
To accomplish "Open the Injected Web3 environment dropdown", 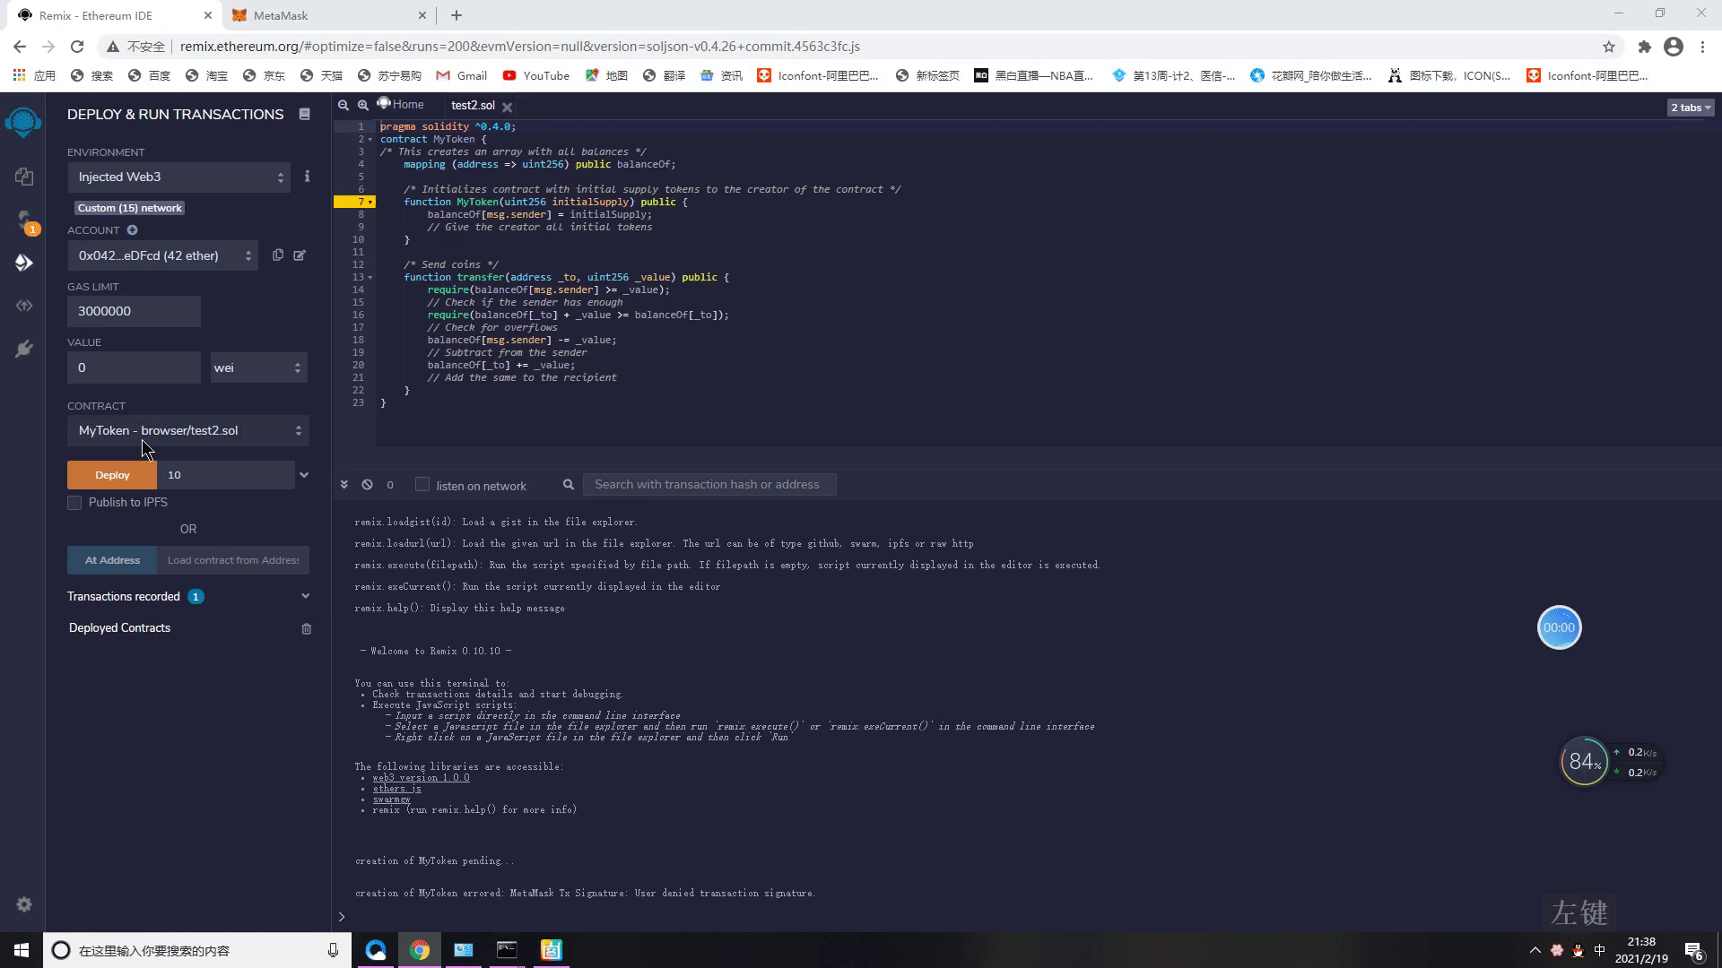I will [179, 177].
